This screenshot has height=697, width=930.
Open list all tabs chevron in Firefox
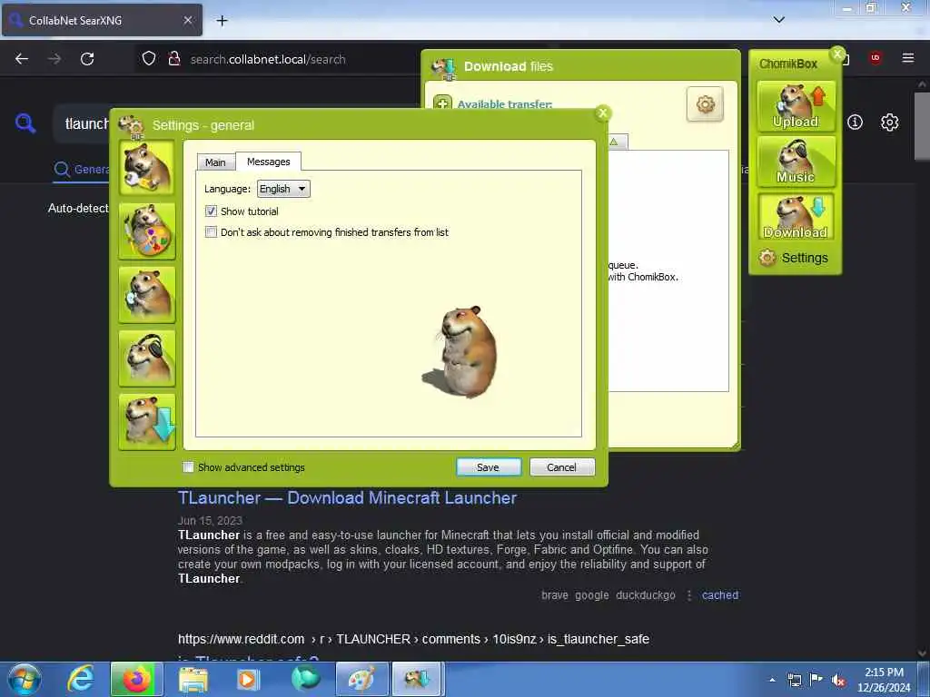779,20
